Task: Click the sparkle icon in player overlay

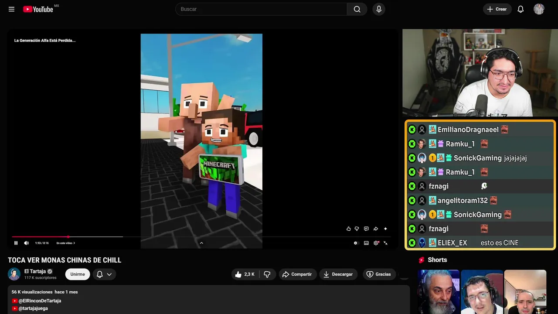Action: [x=385, y=229]
